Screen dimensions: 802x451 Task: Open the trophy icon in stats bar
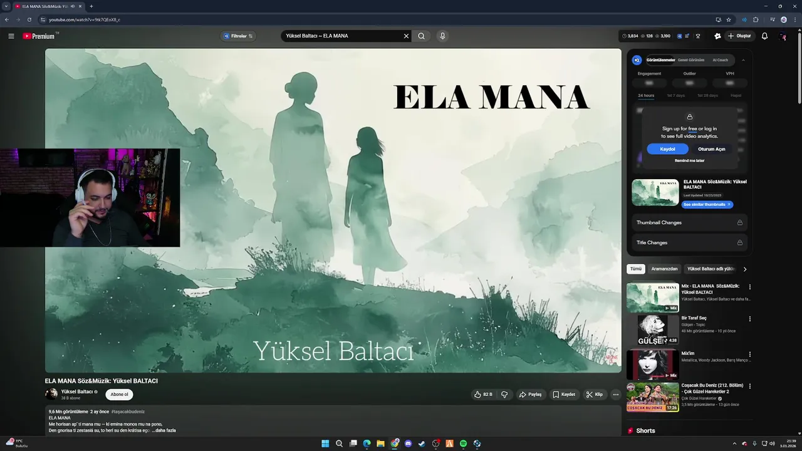pyautogui.click(x=698, y=36)
